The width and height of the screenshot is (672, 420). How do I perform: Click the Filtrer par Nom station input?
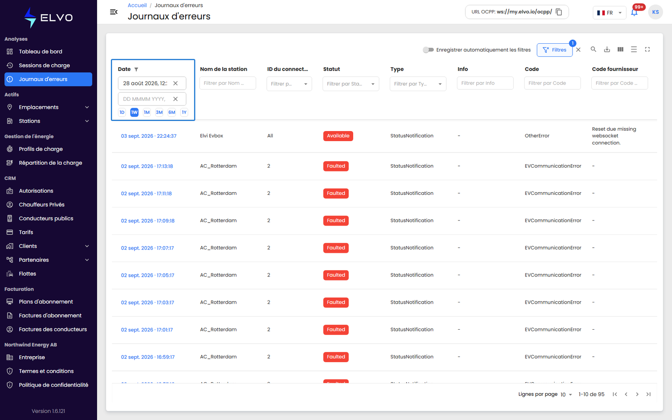(228, 83)
